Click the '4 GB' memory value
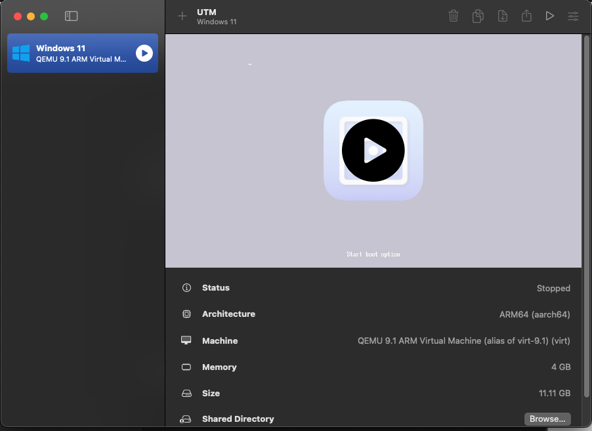592x431 pixels. pos(561,367)
